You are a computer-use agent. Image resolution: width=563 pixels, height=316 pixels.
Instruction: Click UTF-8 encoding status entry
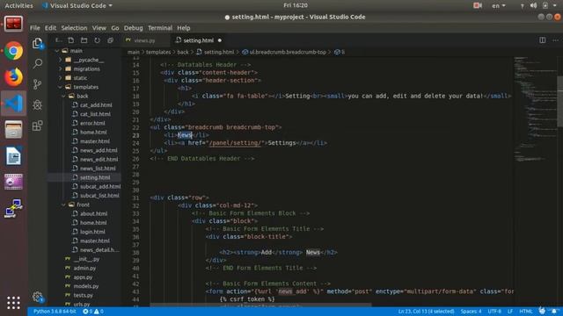(x=494, y=312)
